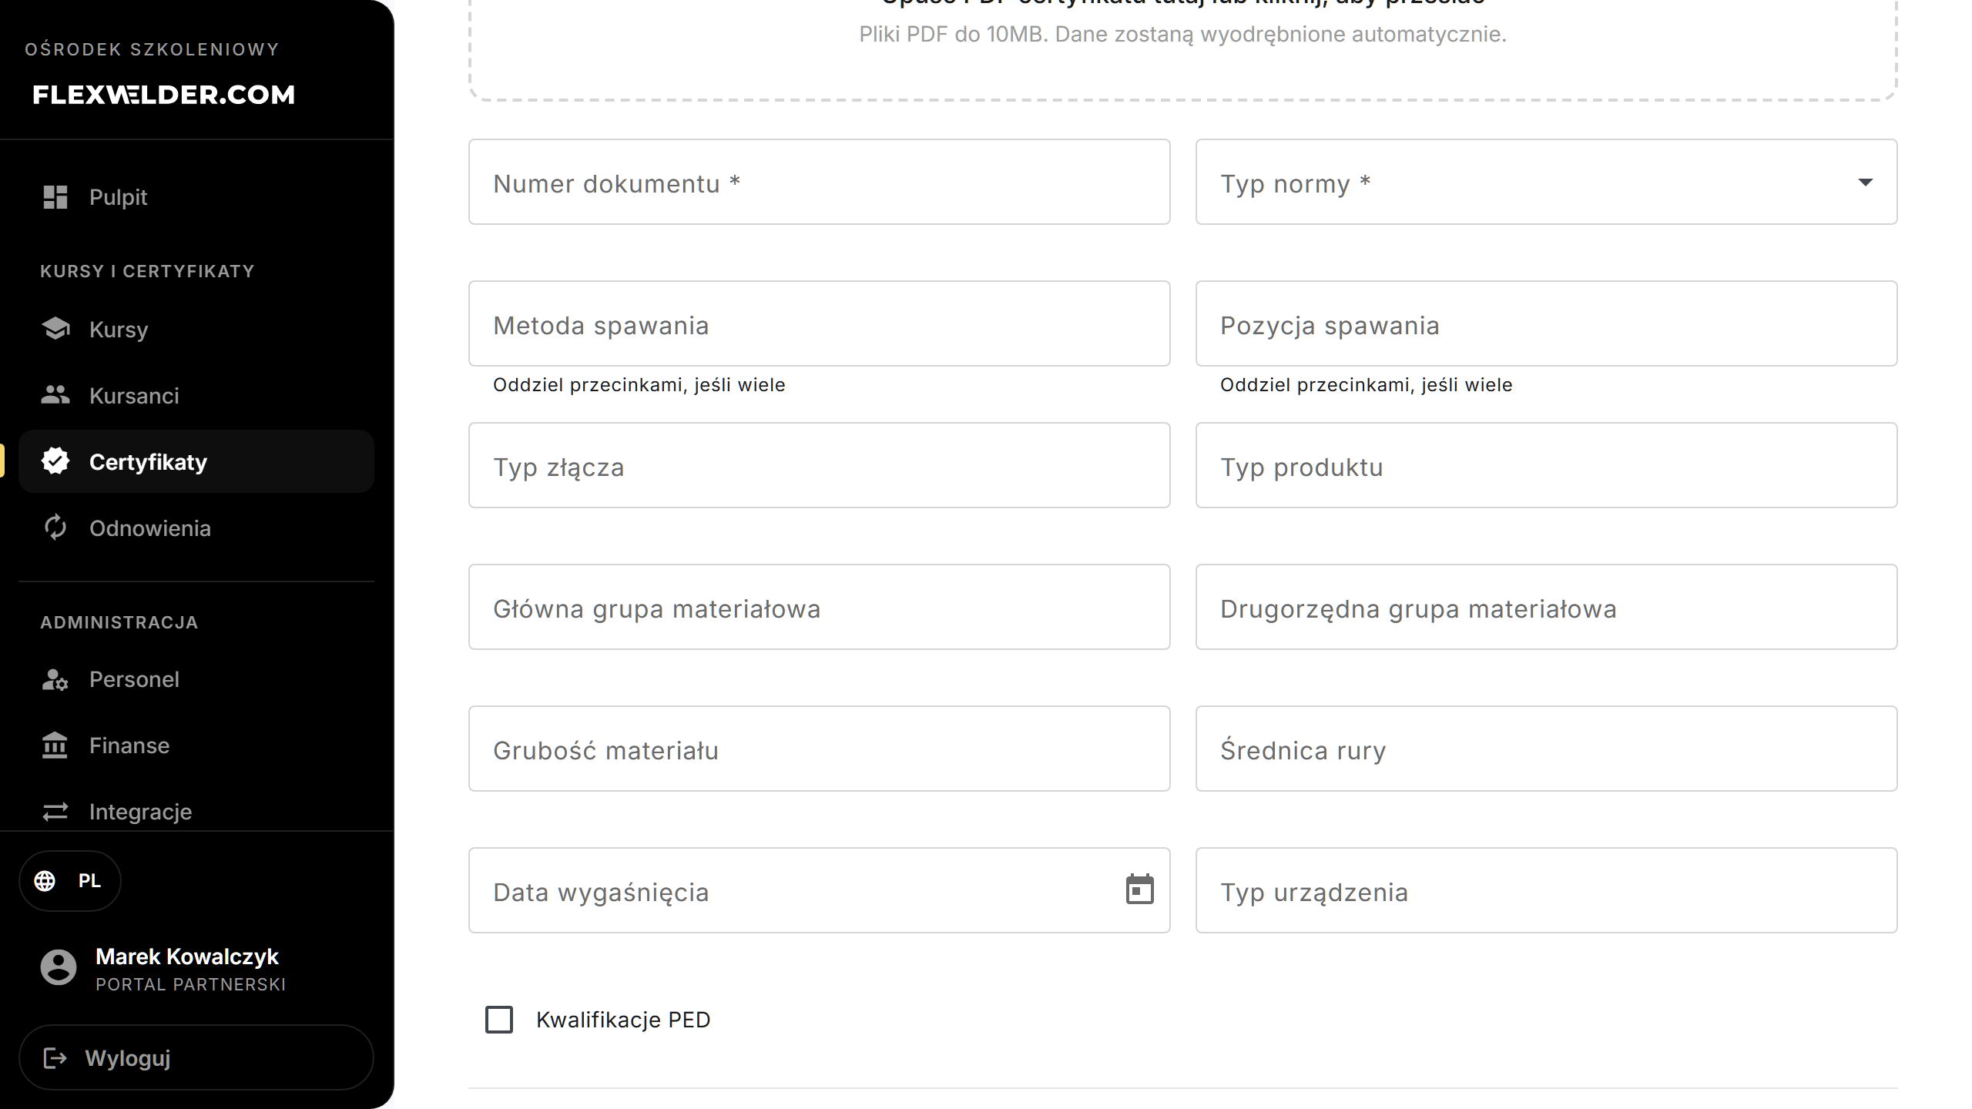Open the Certyfikaty menu item
Viewport: 1972px width, 1109px height.
point(196,461)
